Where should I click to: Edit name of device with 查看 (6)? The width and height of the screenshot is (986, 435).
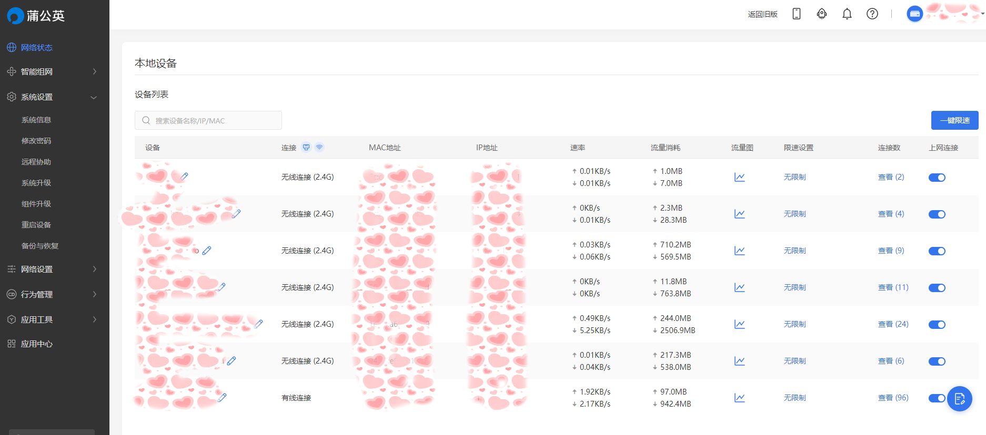point(232,360)
